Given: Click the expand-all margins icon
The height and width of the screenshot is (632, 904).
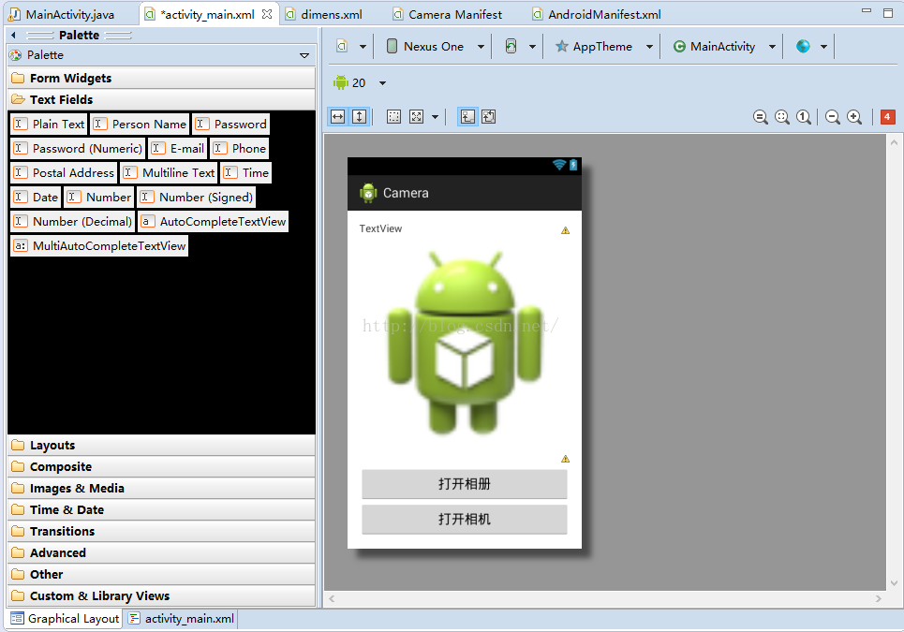Looking at the screenshot, I should pos(416,117).
